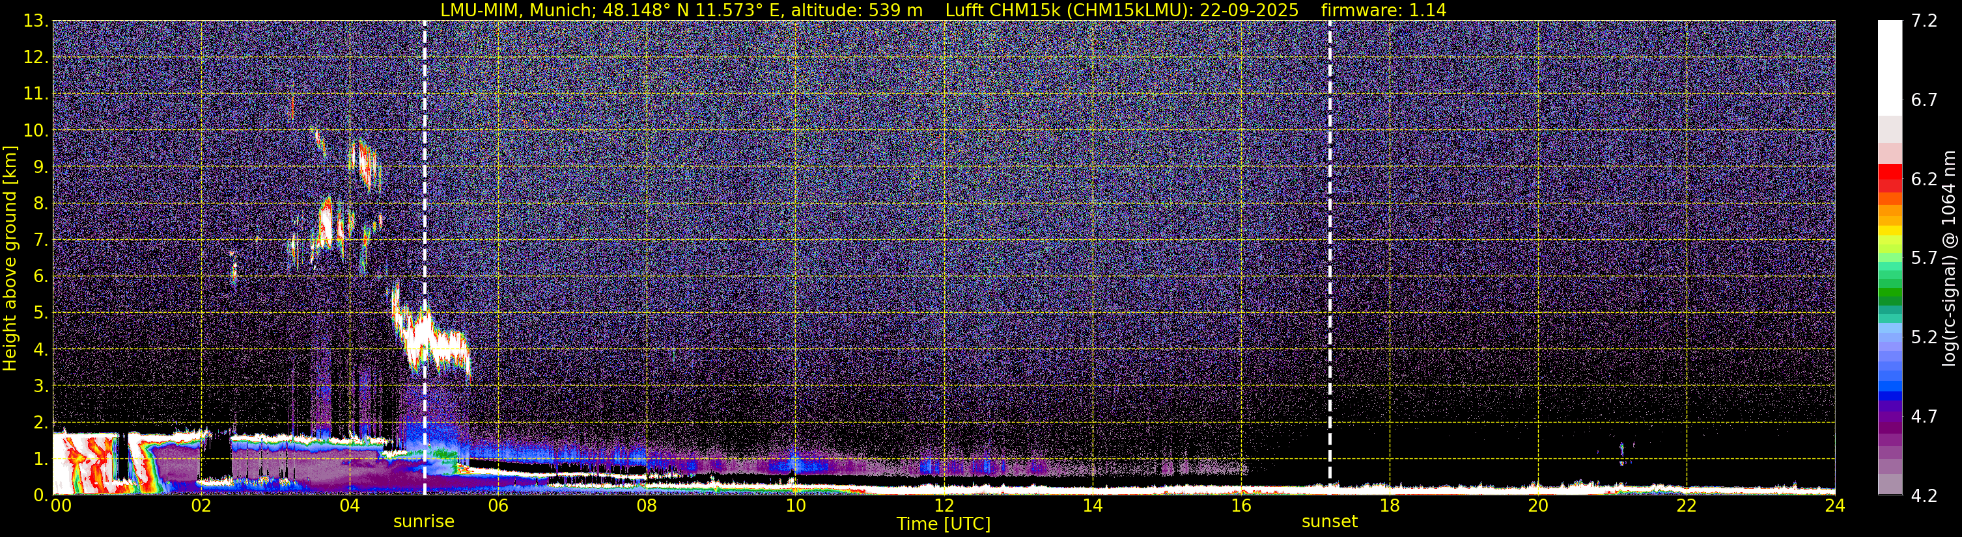Click the 'sunrise' label under the time axis
The height and width of the screenshot is (537, 1962).
coord(423,522)
